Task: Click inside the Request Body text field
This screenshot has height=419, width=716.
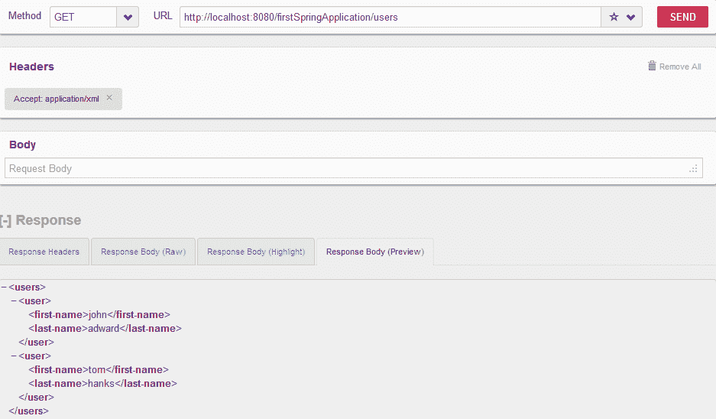Action: click(354, 168)
